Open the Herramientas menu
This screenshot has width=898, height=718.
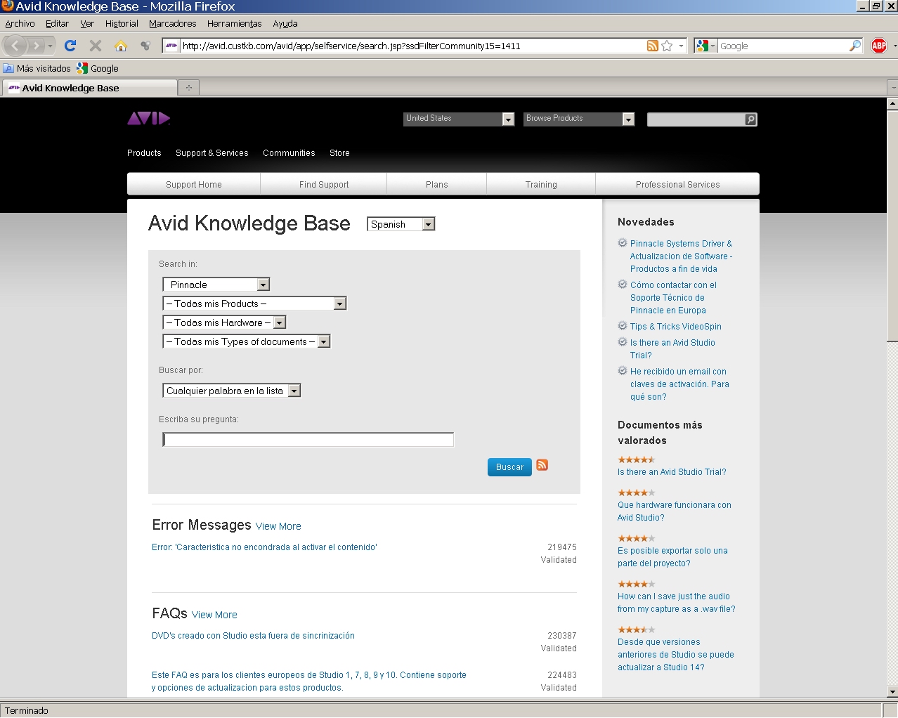(234, 23)
